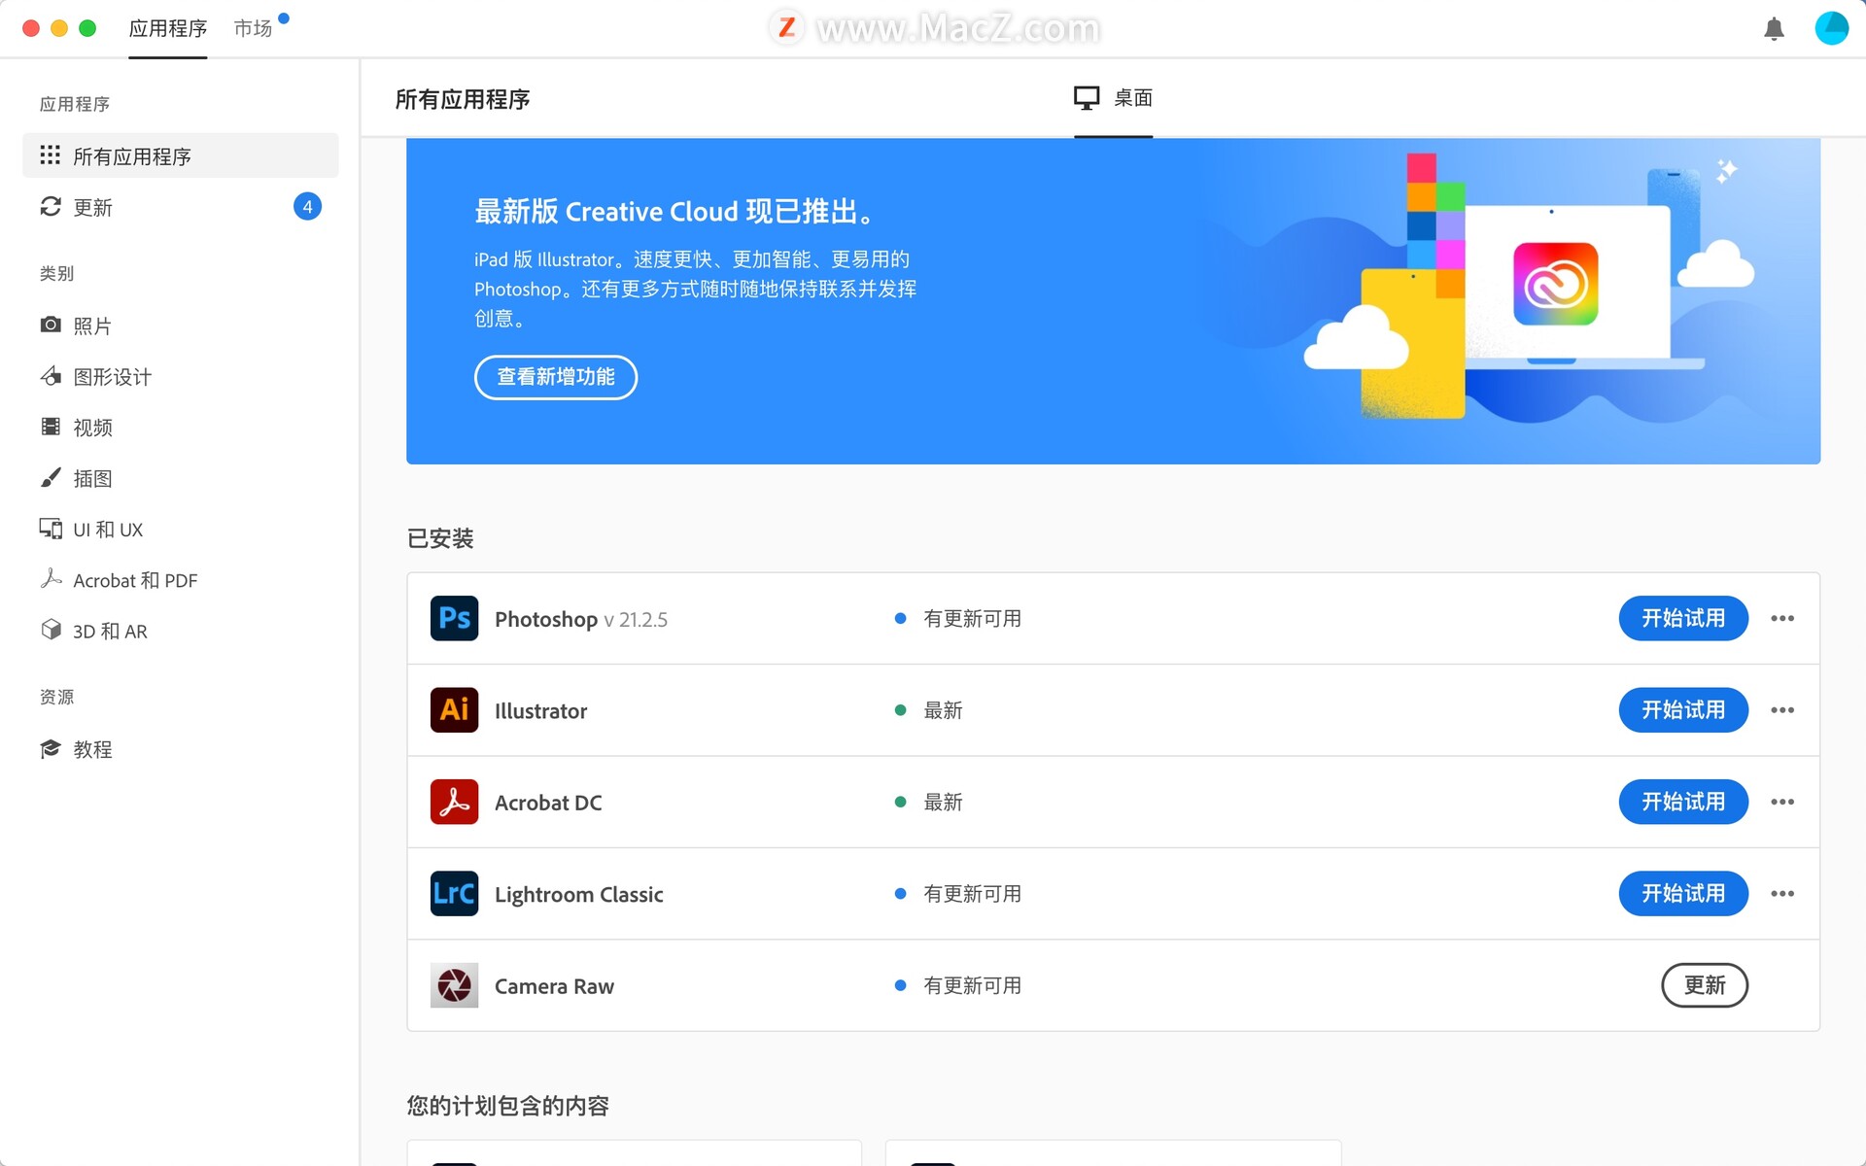Viewport: 1866px width, 1166px height.
Task: Open more options for Photoshop
Action: tap(1781, 618)
